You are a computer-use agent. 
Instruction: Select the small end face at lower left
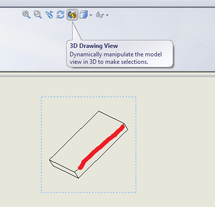[64, 169]
